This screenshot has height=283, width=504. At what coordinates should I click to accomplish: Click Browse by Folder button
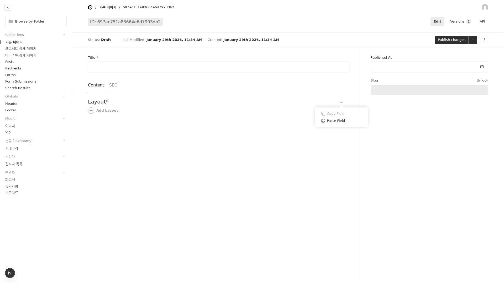tap(36, 21)
